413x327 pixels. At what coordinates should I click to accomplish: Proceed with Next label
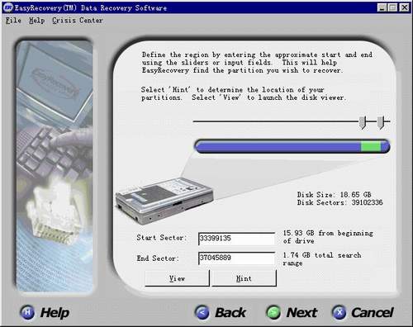pos(301,313)
